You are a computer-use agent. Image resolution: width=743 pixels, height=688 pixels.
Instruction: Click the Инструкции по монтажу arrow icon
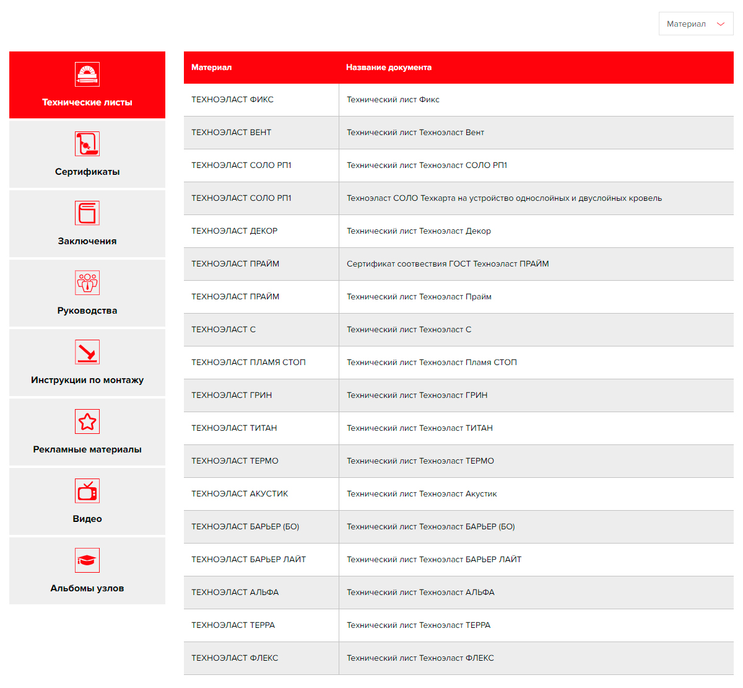[x=87, y=352]
